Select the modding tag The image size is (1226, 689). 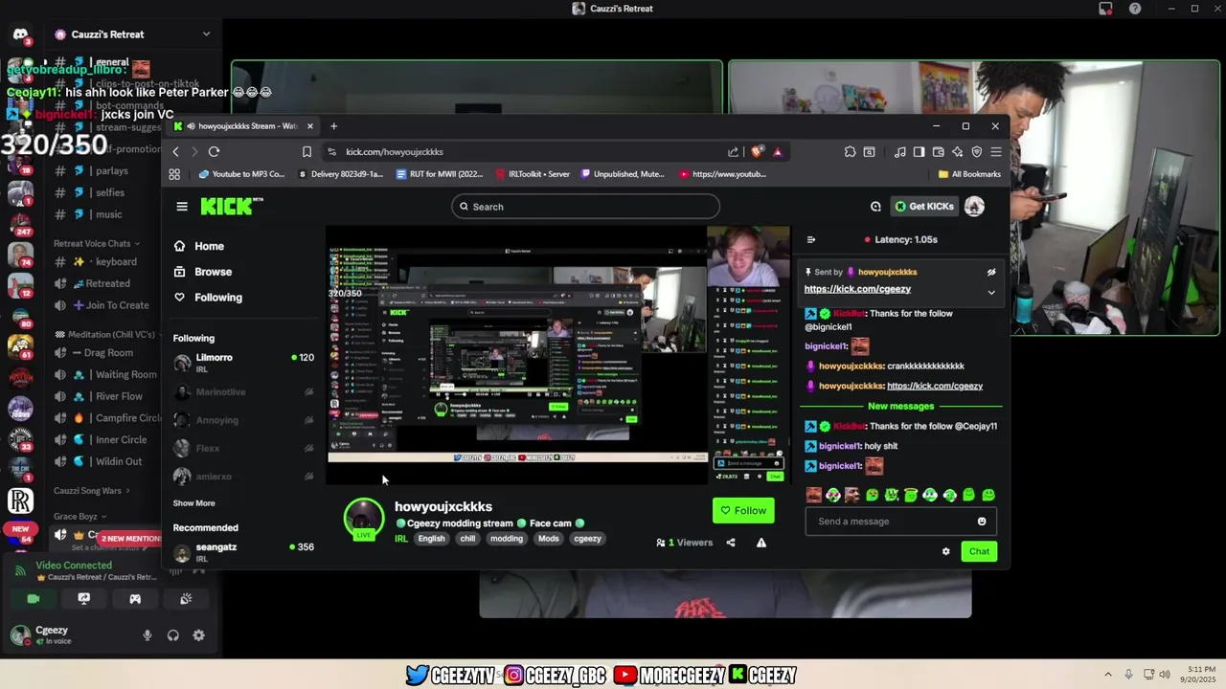[x=507, y=539]
